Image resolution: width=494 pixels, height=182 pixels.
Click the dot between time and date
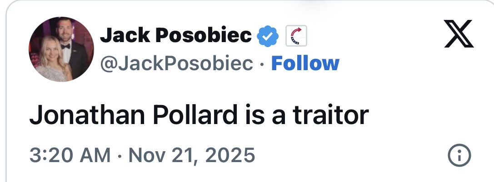pos(120,156)
